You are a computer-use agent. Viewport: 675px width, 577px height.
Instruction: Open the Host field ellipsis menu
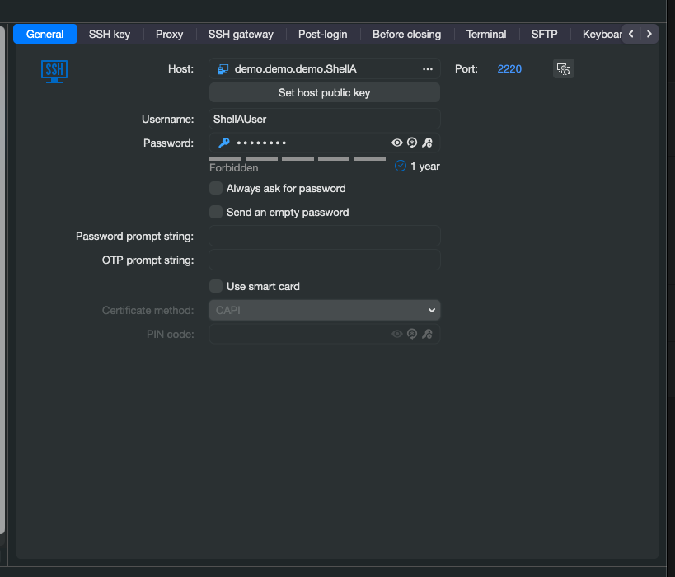pyautogui.click(x=428, y=69)
